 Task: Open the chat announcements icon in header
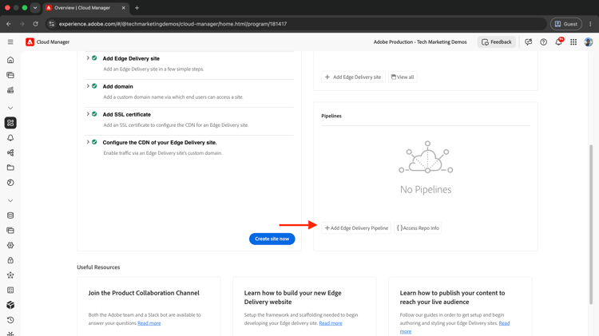[x=529, y=42]
